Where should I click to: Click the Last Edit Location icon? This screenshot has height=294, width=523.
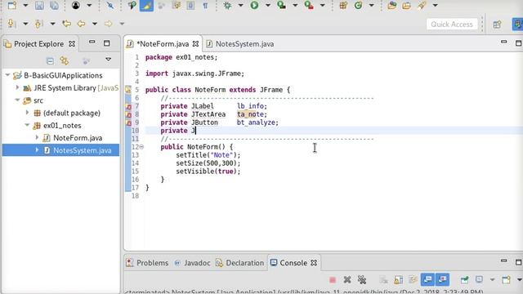click(66, 24)
